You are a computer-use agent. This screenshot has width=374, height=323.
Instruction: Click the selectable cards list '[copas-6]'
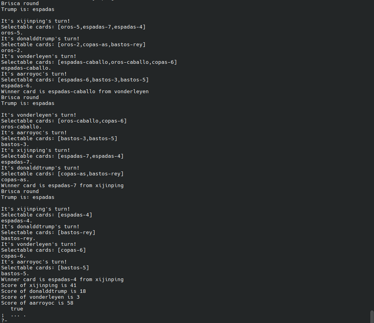coord(72,250)
